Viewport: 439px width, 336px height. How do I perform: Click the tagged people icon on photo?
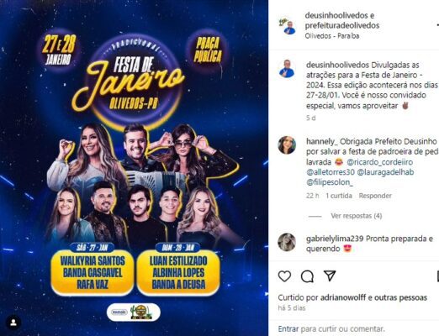[x=13, y=323]
